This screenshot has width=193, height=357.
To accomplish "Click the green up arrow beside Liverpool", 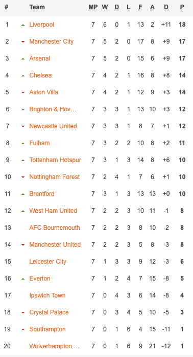I will (23, 25).
